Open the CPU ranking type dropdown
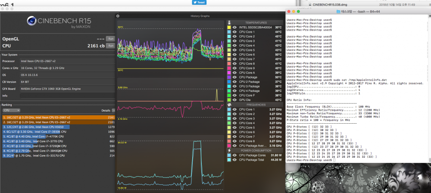The height and width of the screenshot is (193, 431). tap(11, 110)
